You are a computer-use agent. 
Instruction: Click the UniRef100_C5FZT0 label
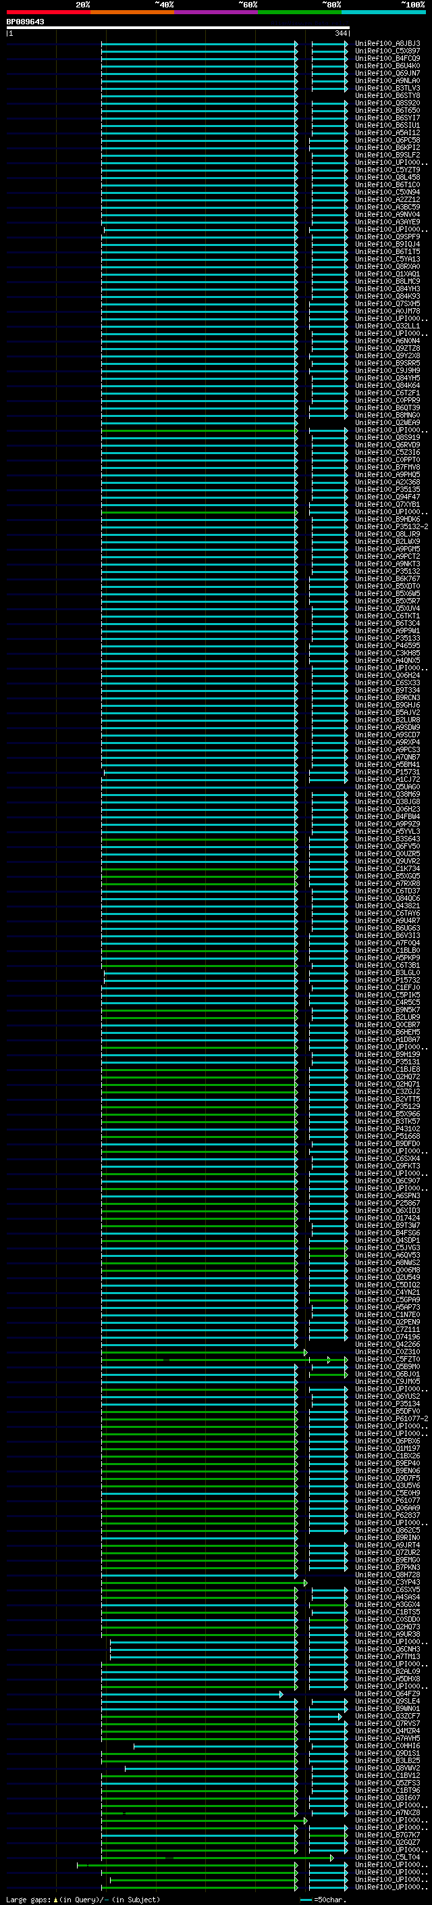pos(387,1360)
